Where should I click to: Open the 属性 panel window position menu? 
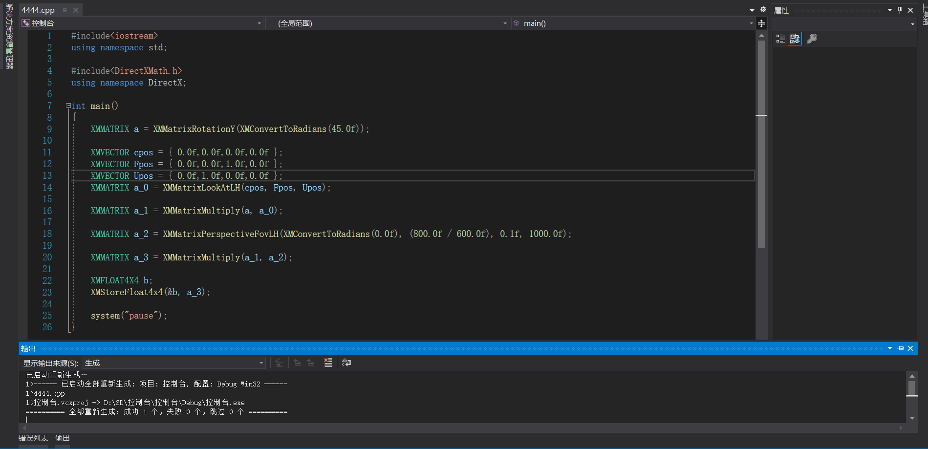[x=890, y=10]
